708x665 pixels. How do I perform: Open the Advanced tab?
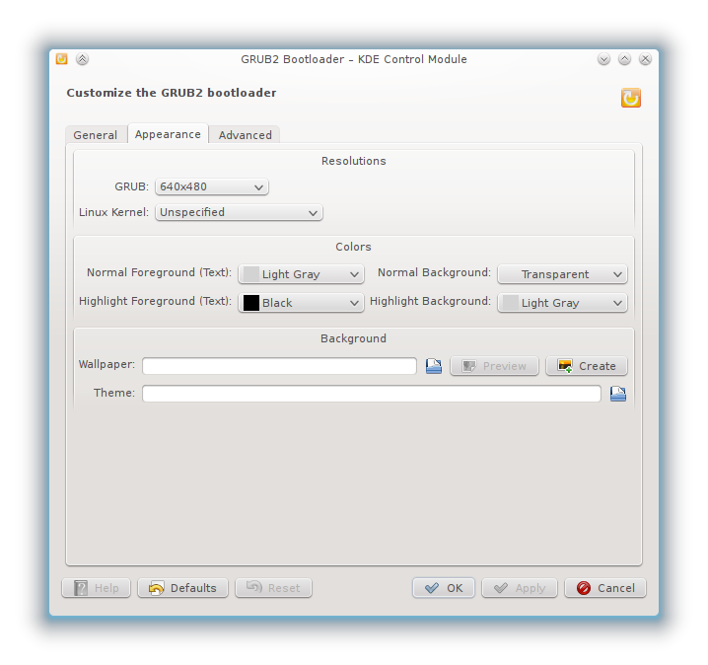[246, 135]
